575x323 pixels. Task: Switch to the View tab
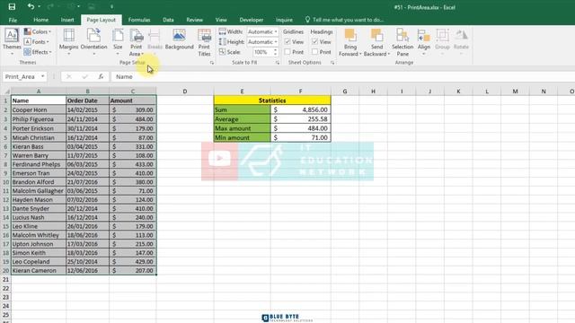click(221, 20)
